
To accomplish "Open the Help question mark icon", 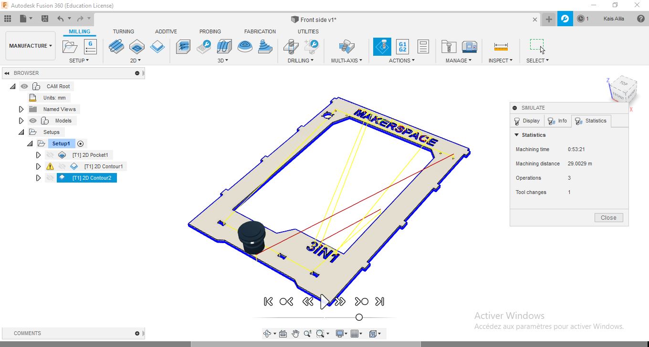I will click(x=641, y=19).
